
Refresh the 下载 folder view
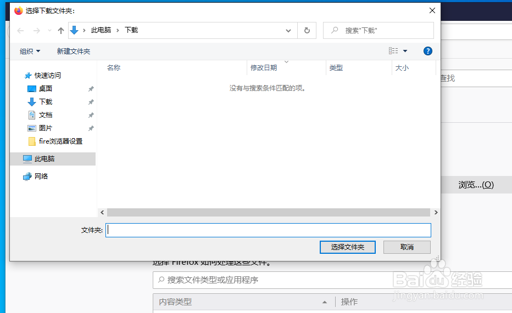(x=307, y=31)
